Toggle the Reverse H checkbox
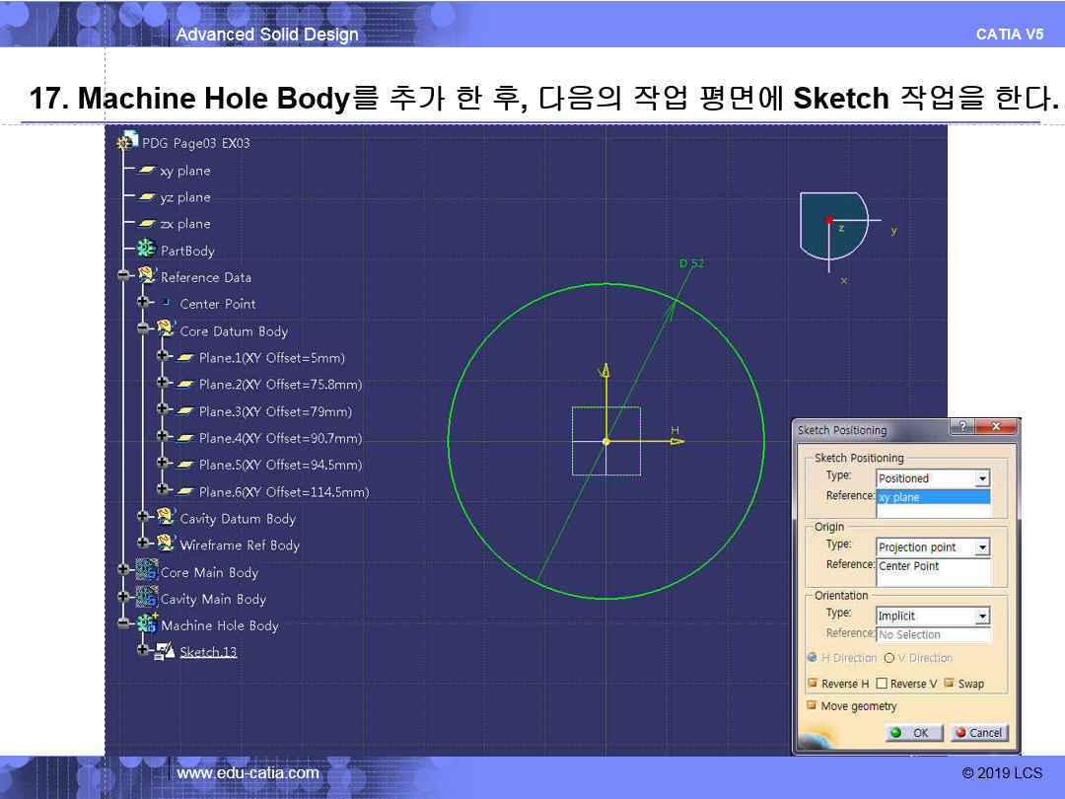The width and height of the screenshot is (1065, 799). [x=814, y=684]
